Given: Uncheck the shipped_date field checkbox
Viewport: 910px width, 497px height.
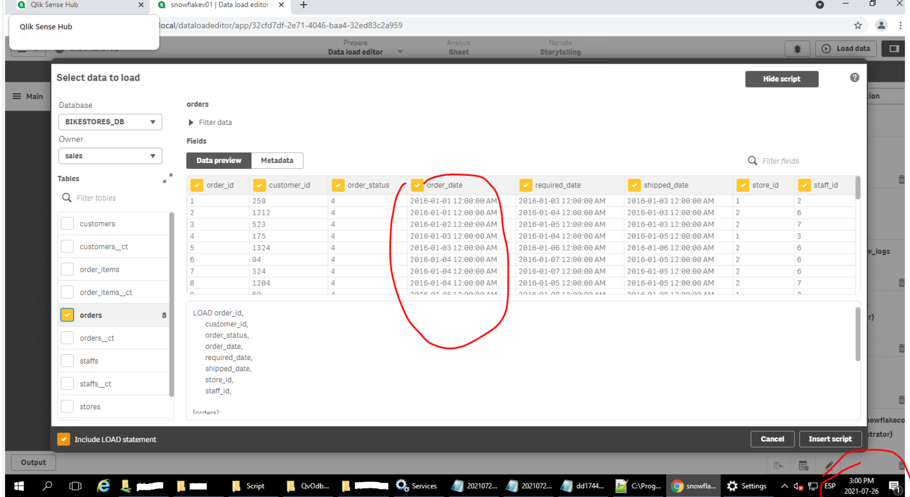Looking at the screenshot, I should pyautogui.click(x=634, y=185).
